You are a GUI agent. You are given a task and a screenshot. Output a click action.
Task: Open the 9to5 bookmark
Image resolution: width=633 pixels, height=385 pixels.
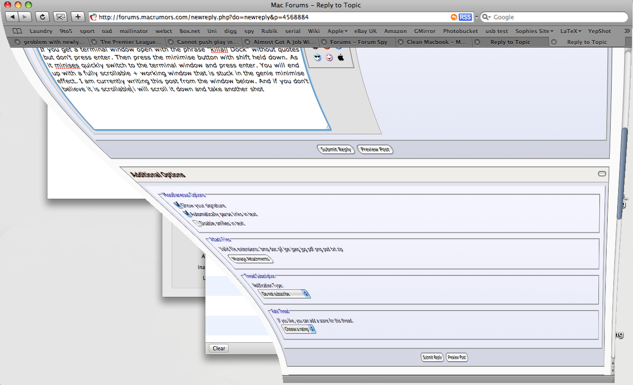pyautogui.click(x=66, y=31)
